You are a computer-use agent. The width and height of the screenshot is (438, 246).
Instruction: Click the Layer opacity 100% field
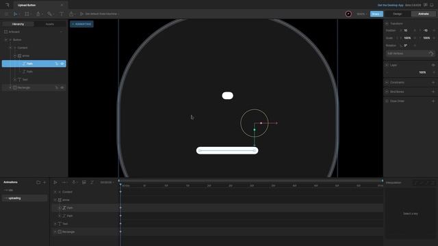click(x=422, y=72)
